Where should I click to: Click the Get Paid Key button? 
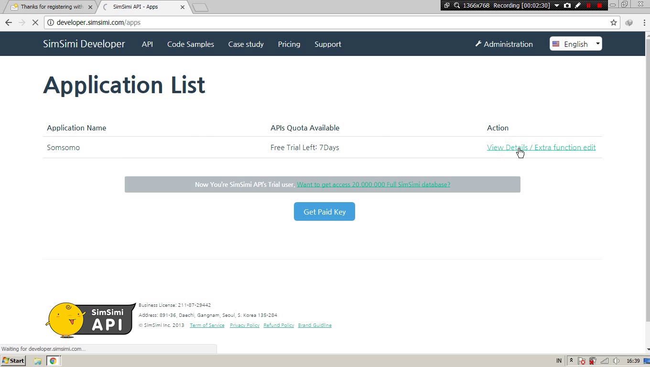point(325,212)
